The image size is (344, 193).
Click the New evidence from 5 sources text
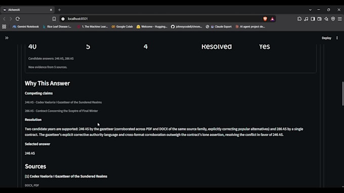click(48, 67)
